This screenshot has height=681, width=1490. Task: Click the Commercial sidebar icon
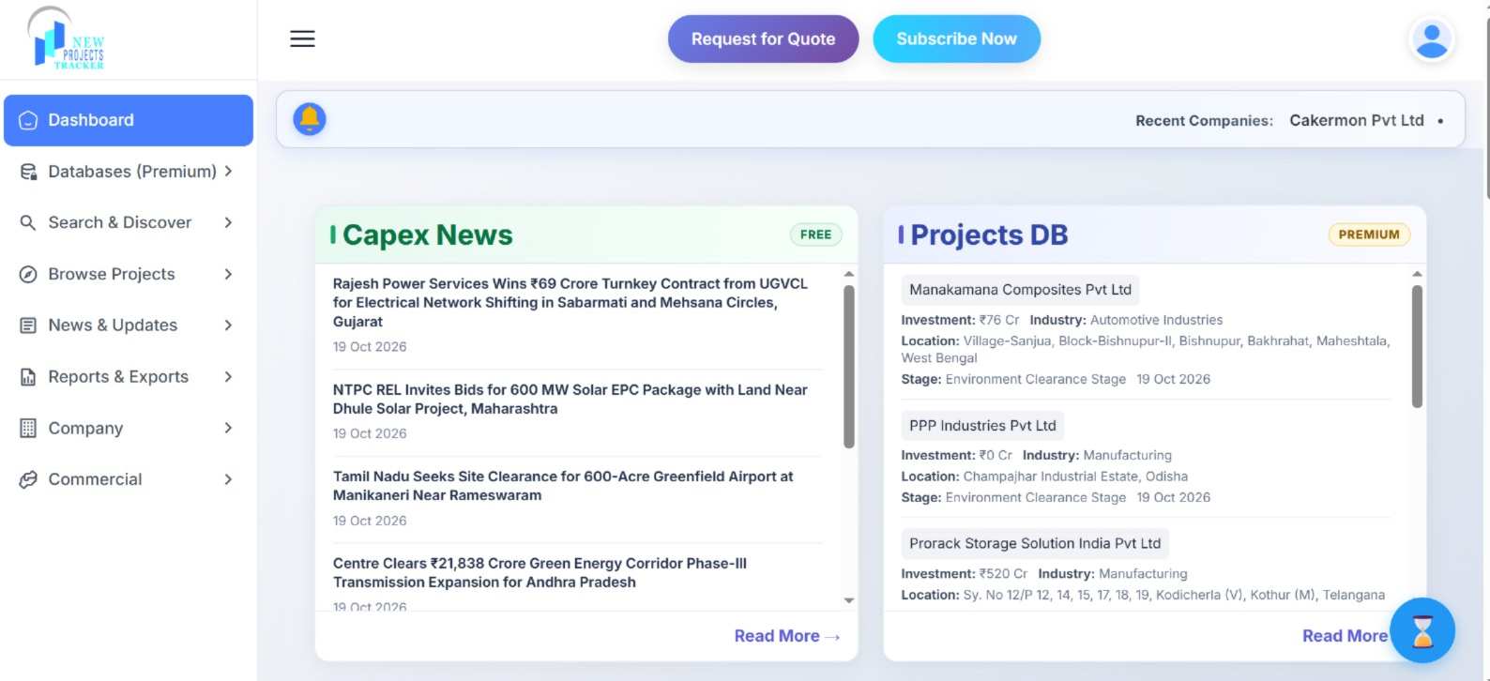[28, 479]
